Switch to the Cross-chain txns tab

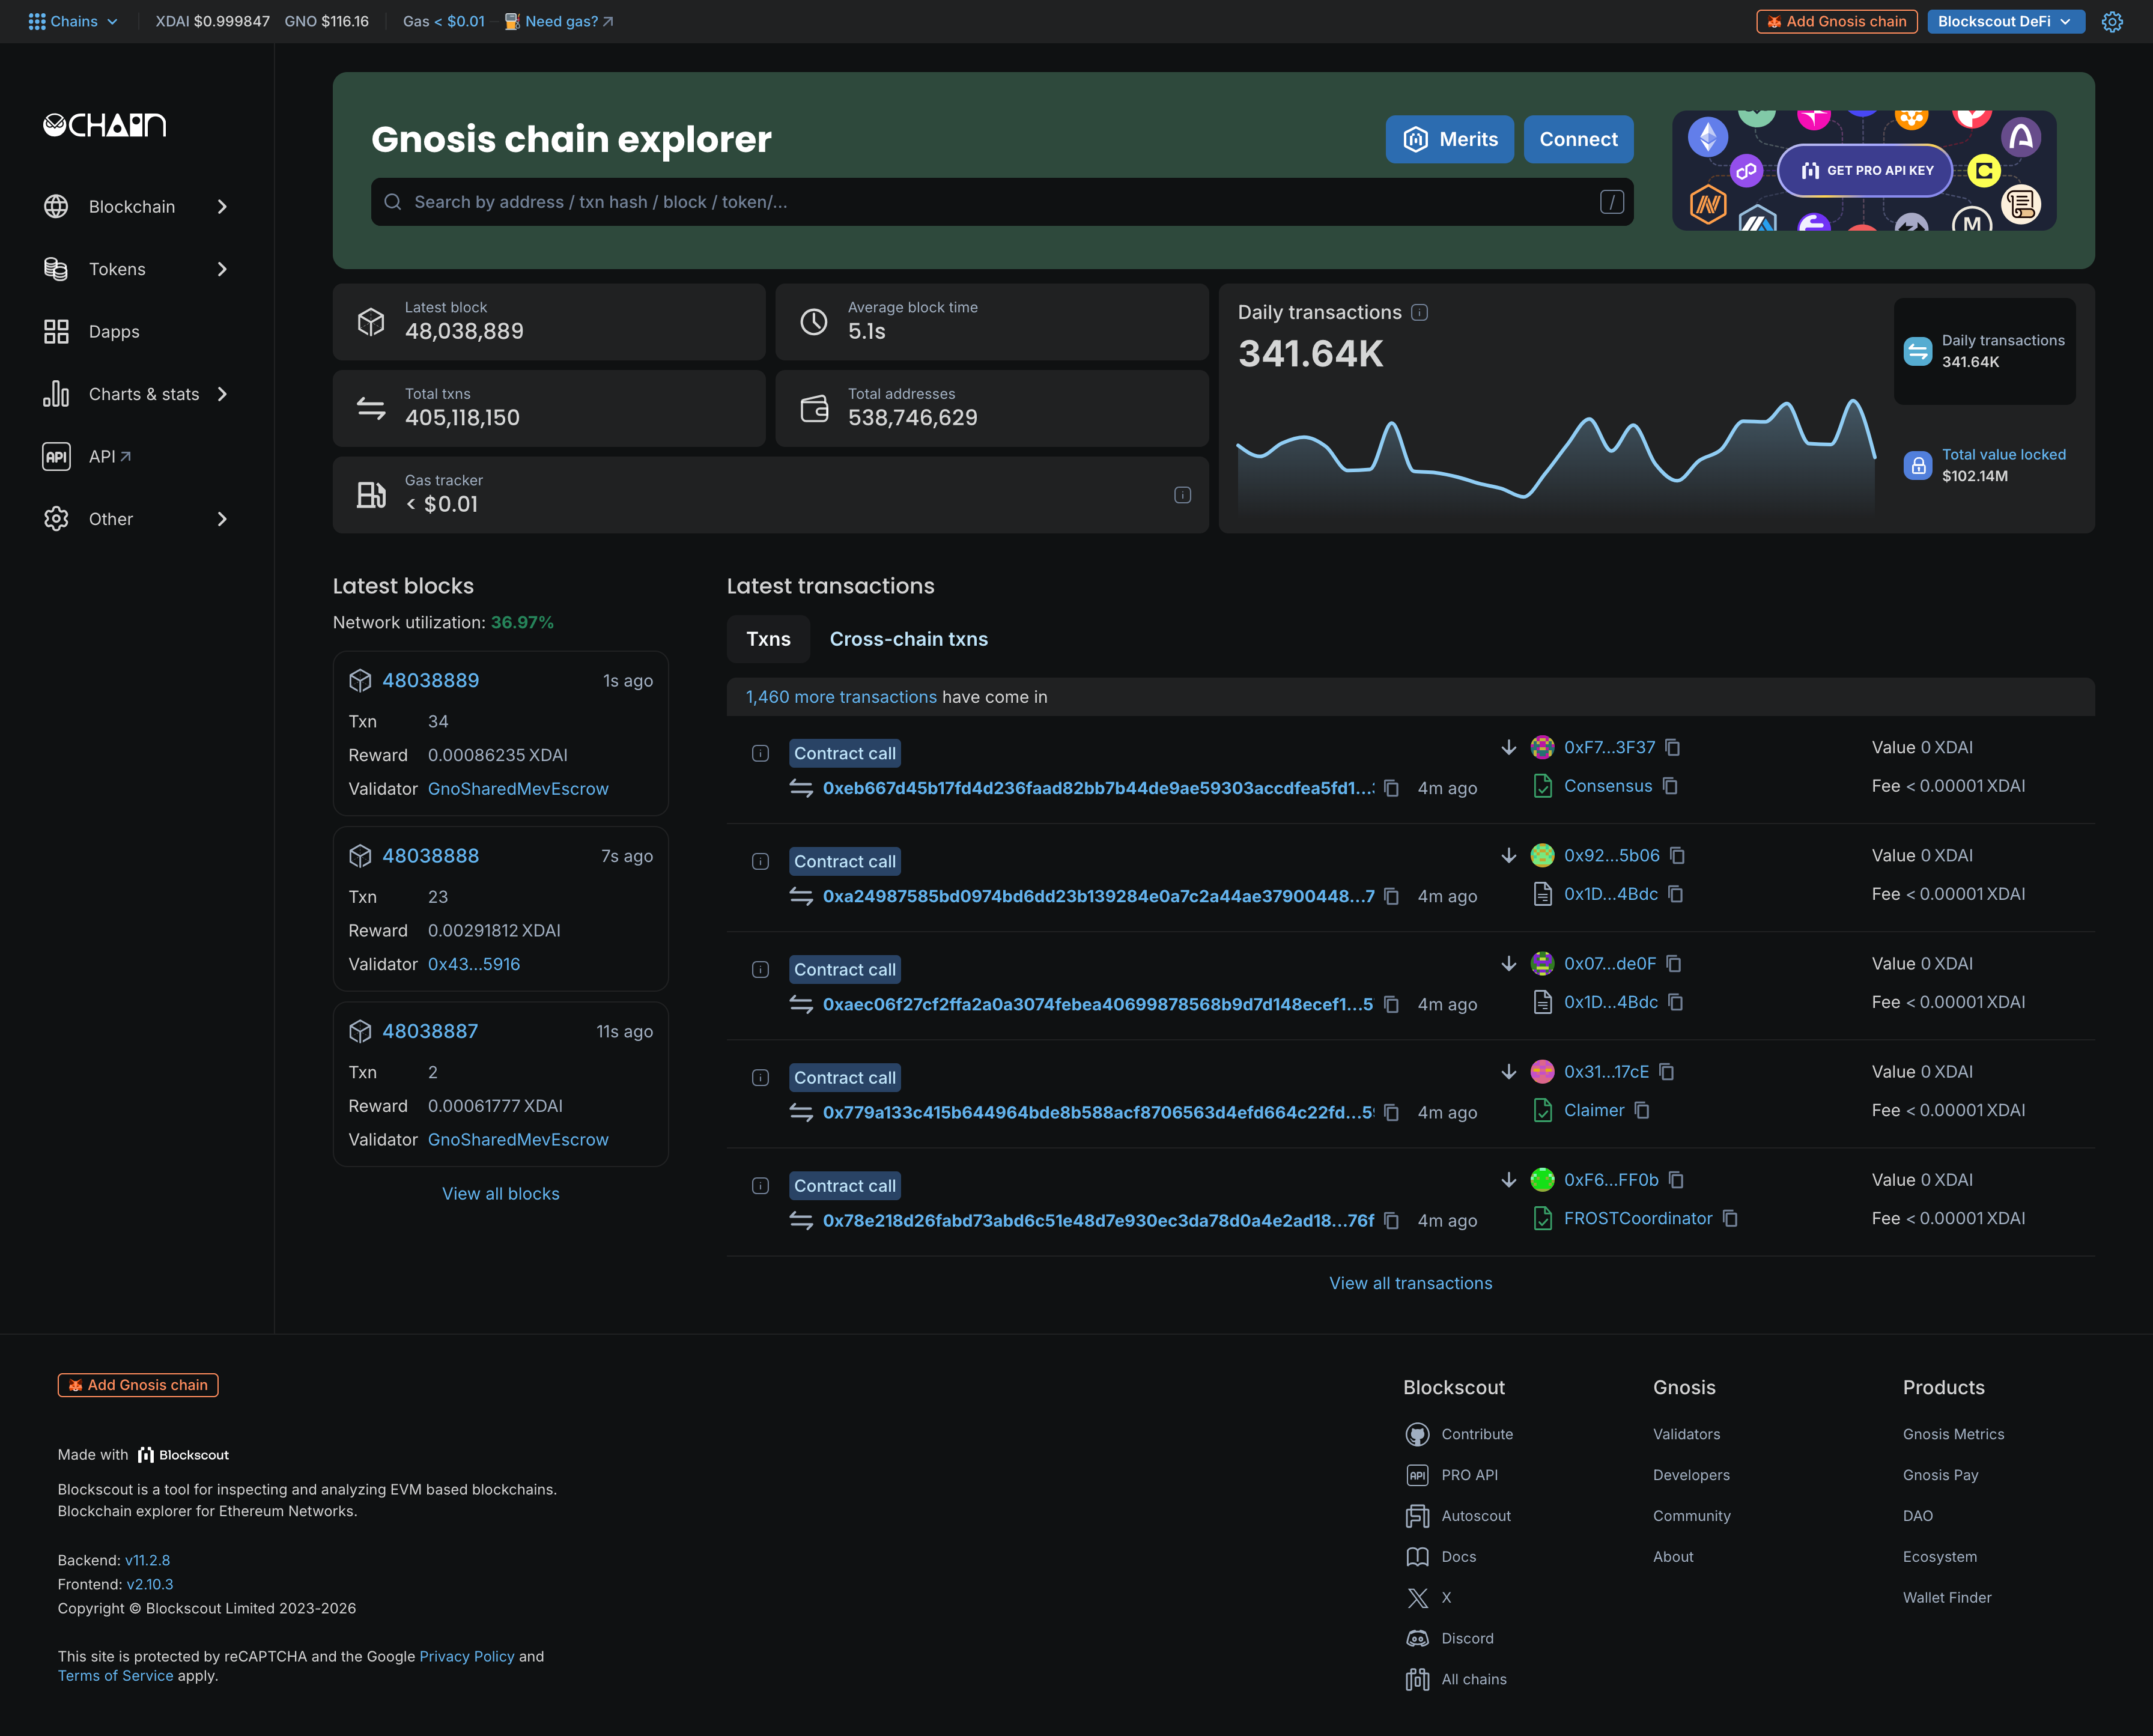point(909,639)
